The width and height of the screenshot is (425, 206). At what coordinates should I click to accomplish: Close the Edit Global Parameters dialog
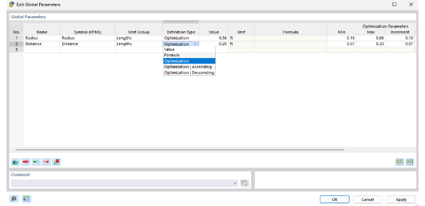411,4
